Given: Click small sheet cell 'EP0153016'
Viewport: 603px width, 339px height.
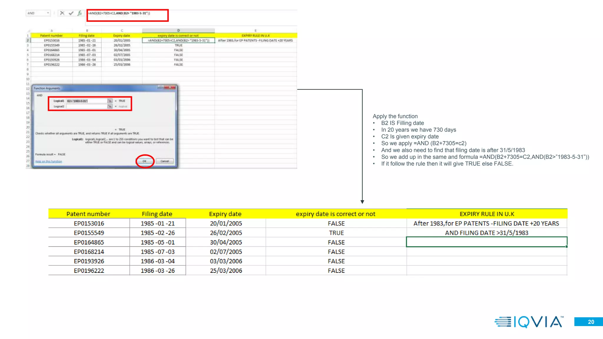Looking at the screenshot, I should coord(52,40).
